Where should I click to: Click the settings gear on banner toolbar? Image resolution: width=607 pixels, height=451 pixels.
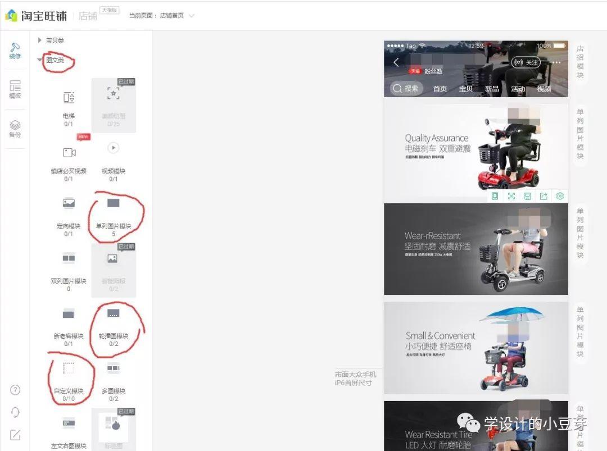pos(560,196)
